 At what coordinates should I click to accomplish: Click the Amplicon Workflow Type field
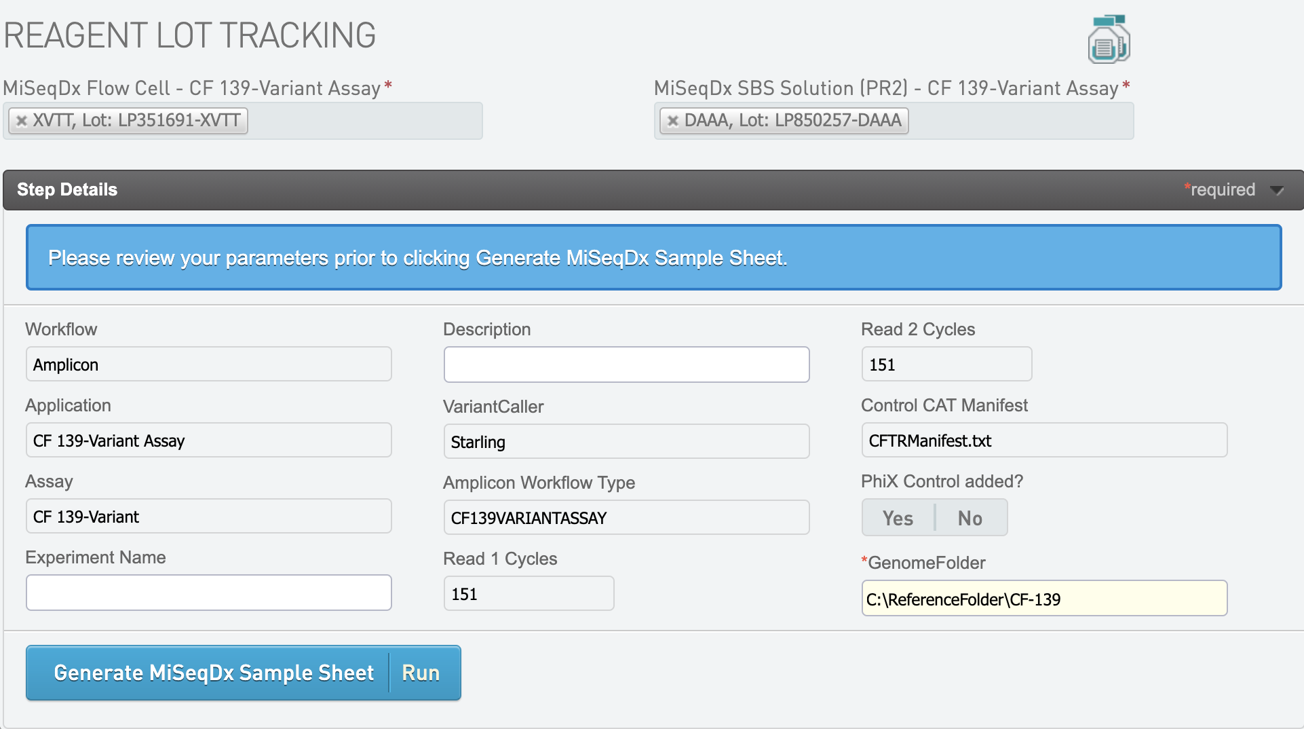(626, 518)
